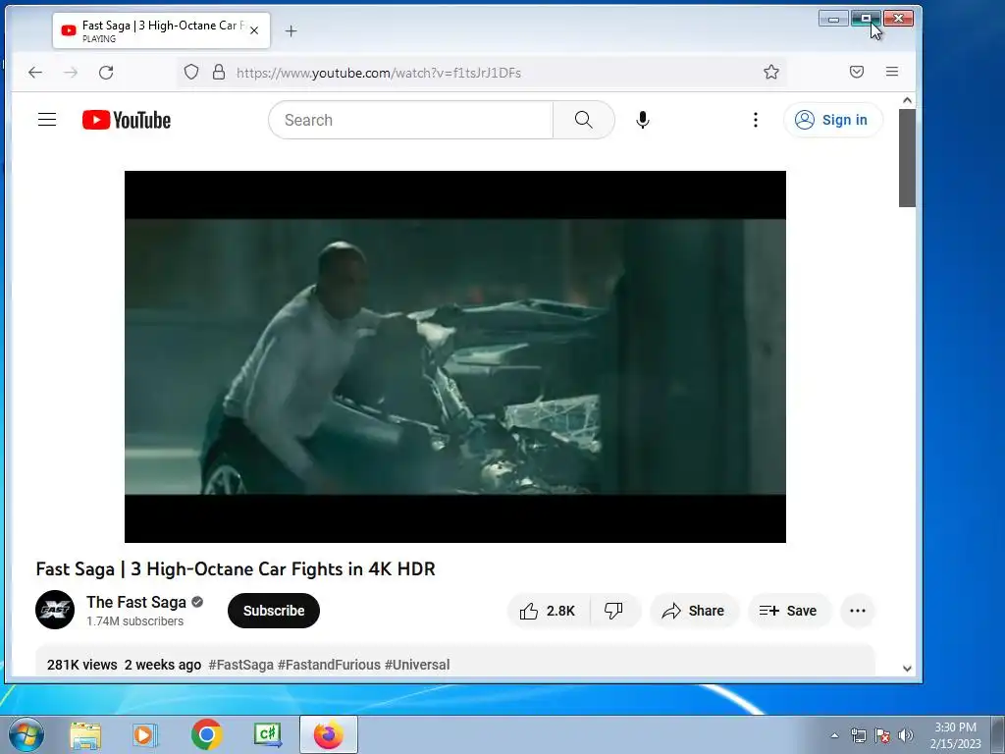The image size is (1005, 754).
Task: Open the C# application in taskbar
Action: [x=267, y=735]
